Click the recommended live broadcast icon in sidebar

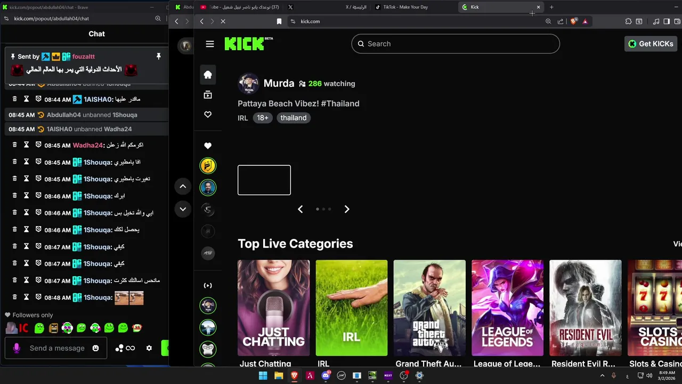(208, 285)
